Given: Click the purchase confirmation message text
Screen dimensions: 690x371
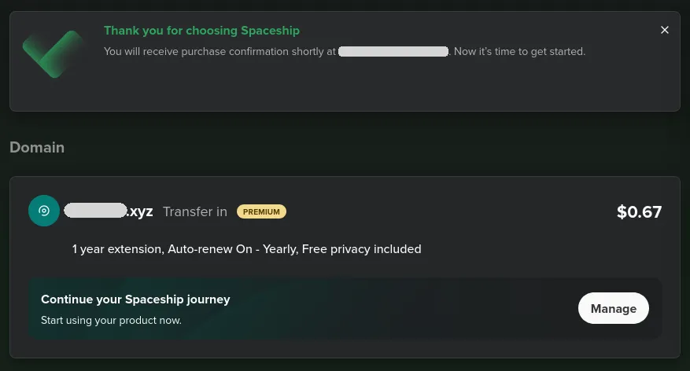Looking at the screenshot, I should 220,52.
